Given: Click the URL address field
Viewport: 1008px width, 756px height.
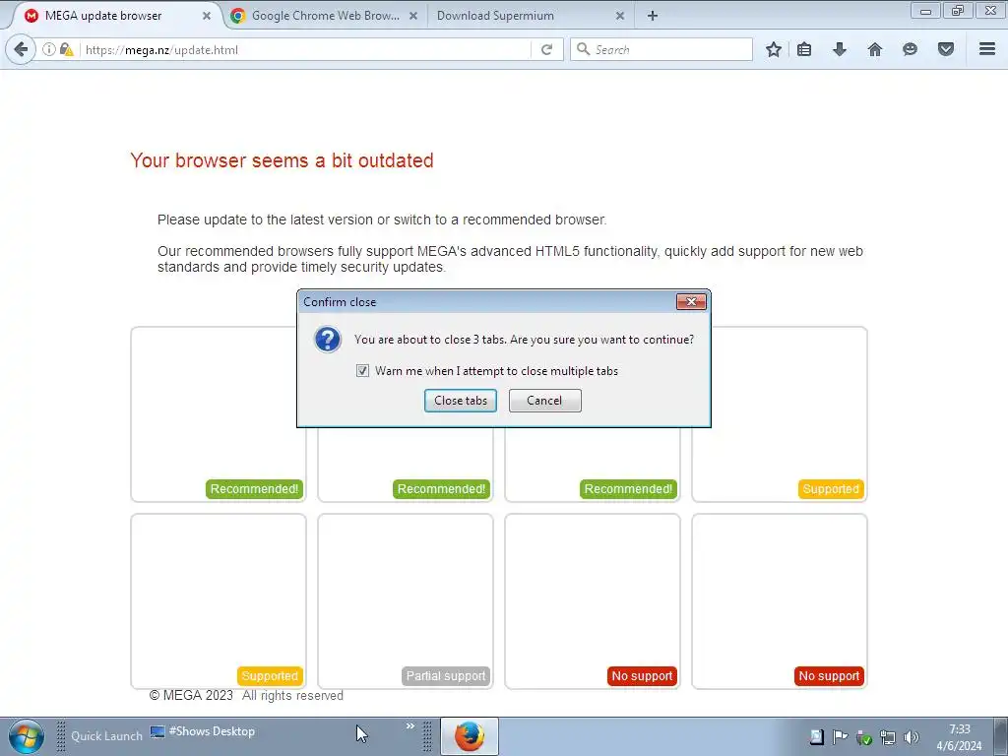Looking at the screenshot, I should pos(305,49).
